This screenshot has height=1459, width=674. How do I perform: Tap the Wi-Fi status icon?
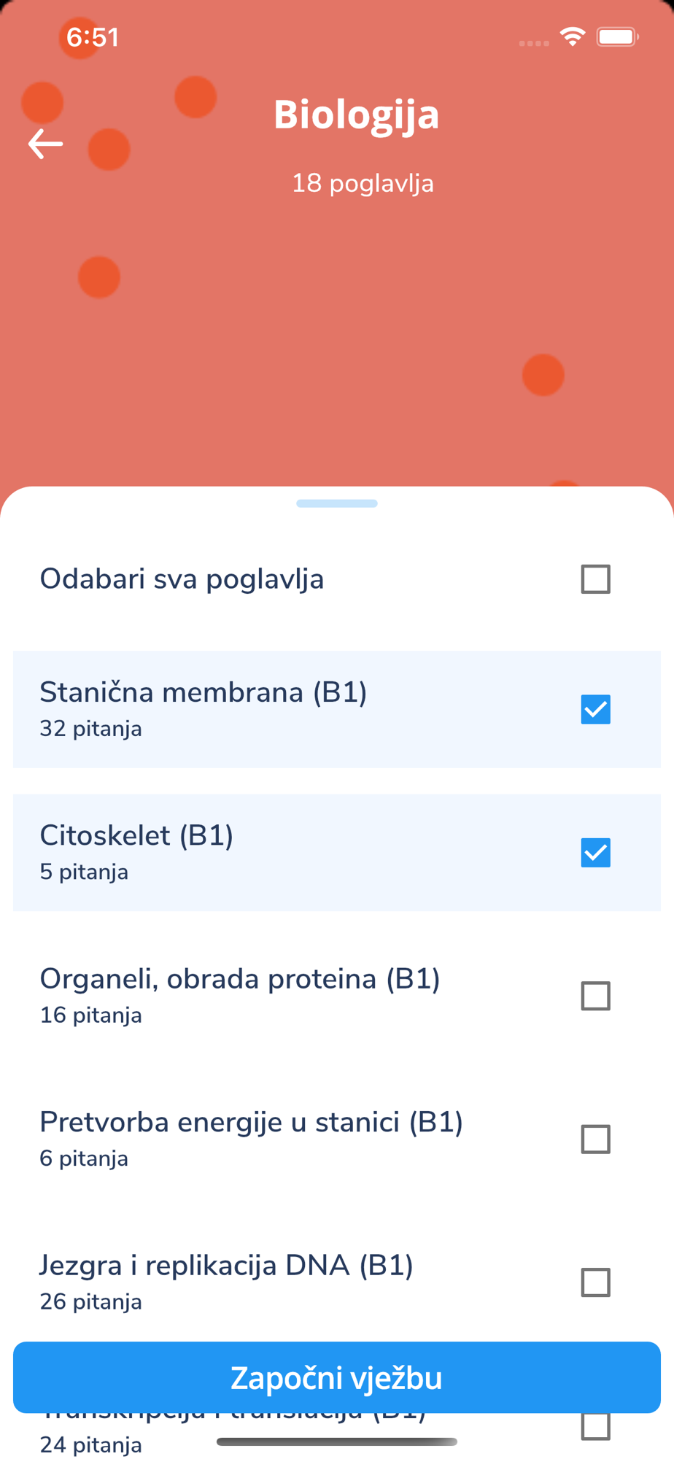pos(573,36)
